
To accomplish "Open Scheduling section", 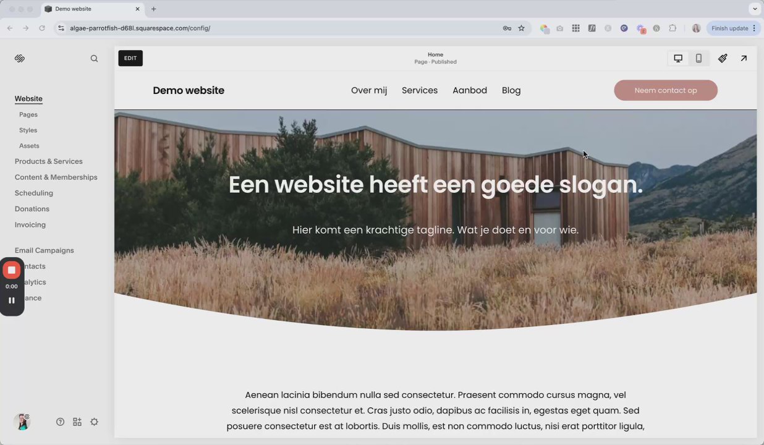I will pos(34,193).
